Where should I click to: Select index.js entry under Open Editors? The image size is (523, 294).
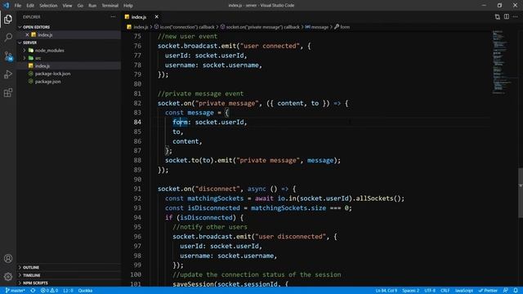click(69, 34)
